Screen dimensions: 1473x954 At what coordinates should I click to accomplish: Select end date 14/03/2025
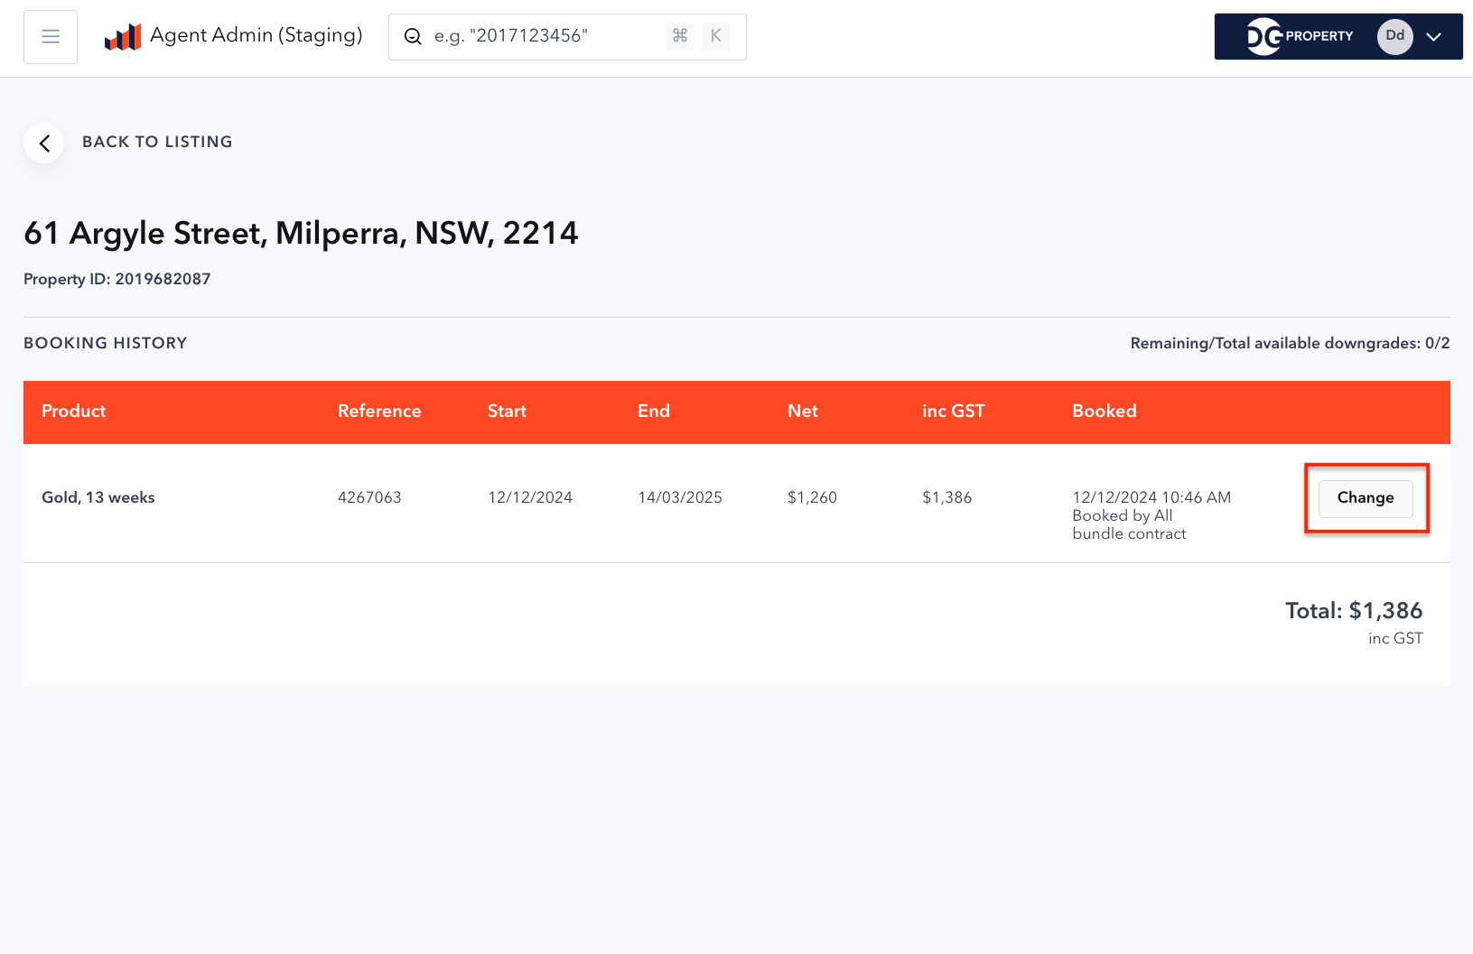click(680, 498)
